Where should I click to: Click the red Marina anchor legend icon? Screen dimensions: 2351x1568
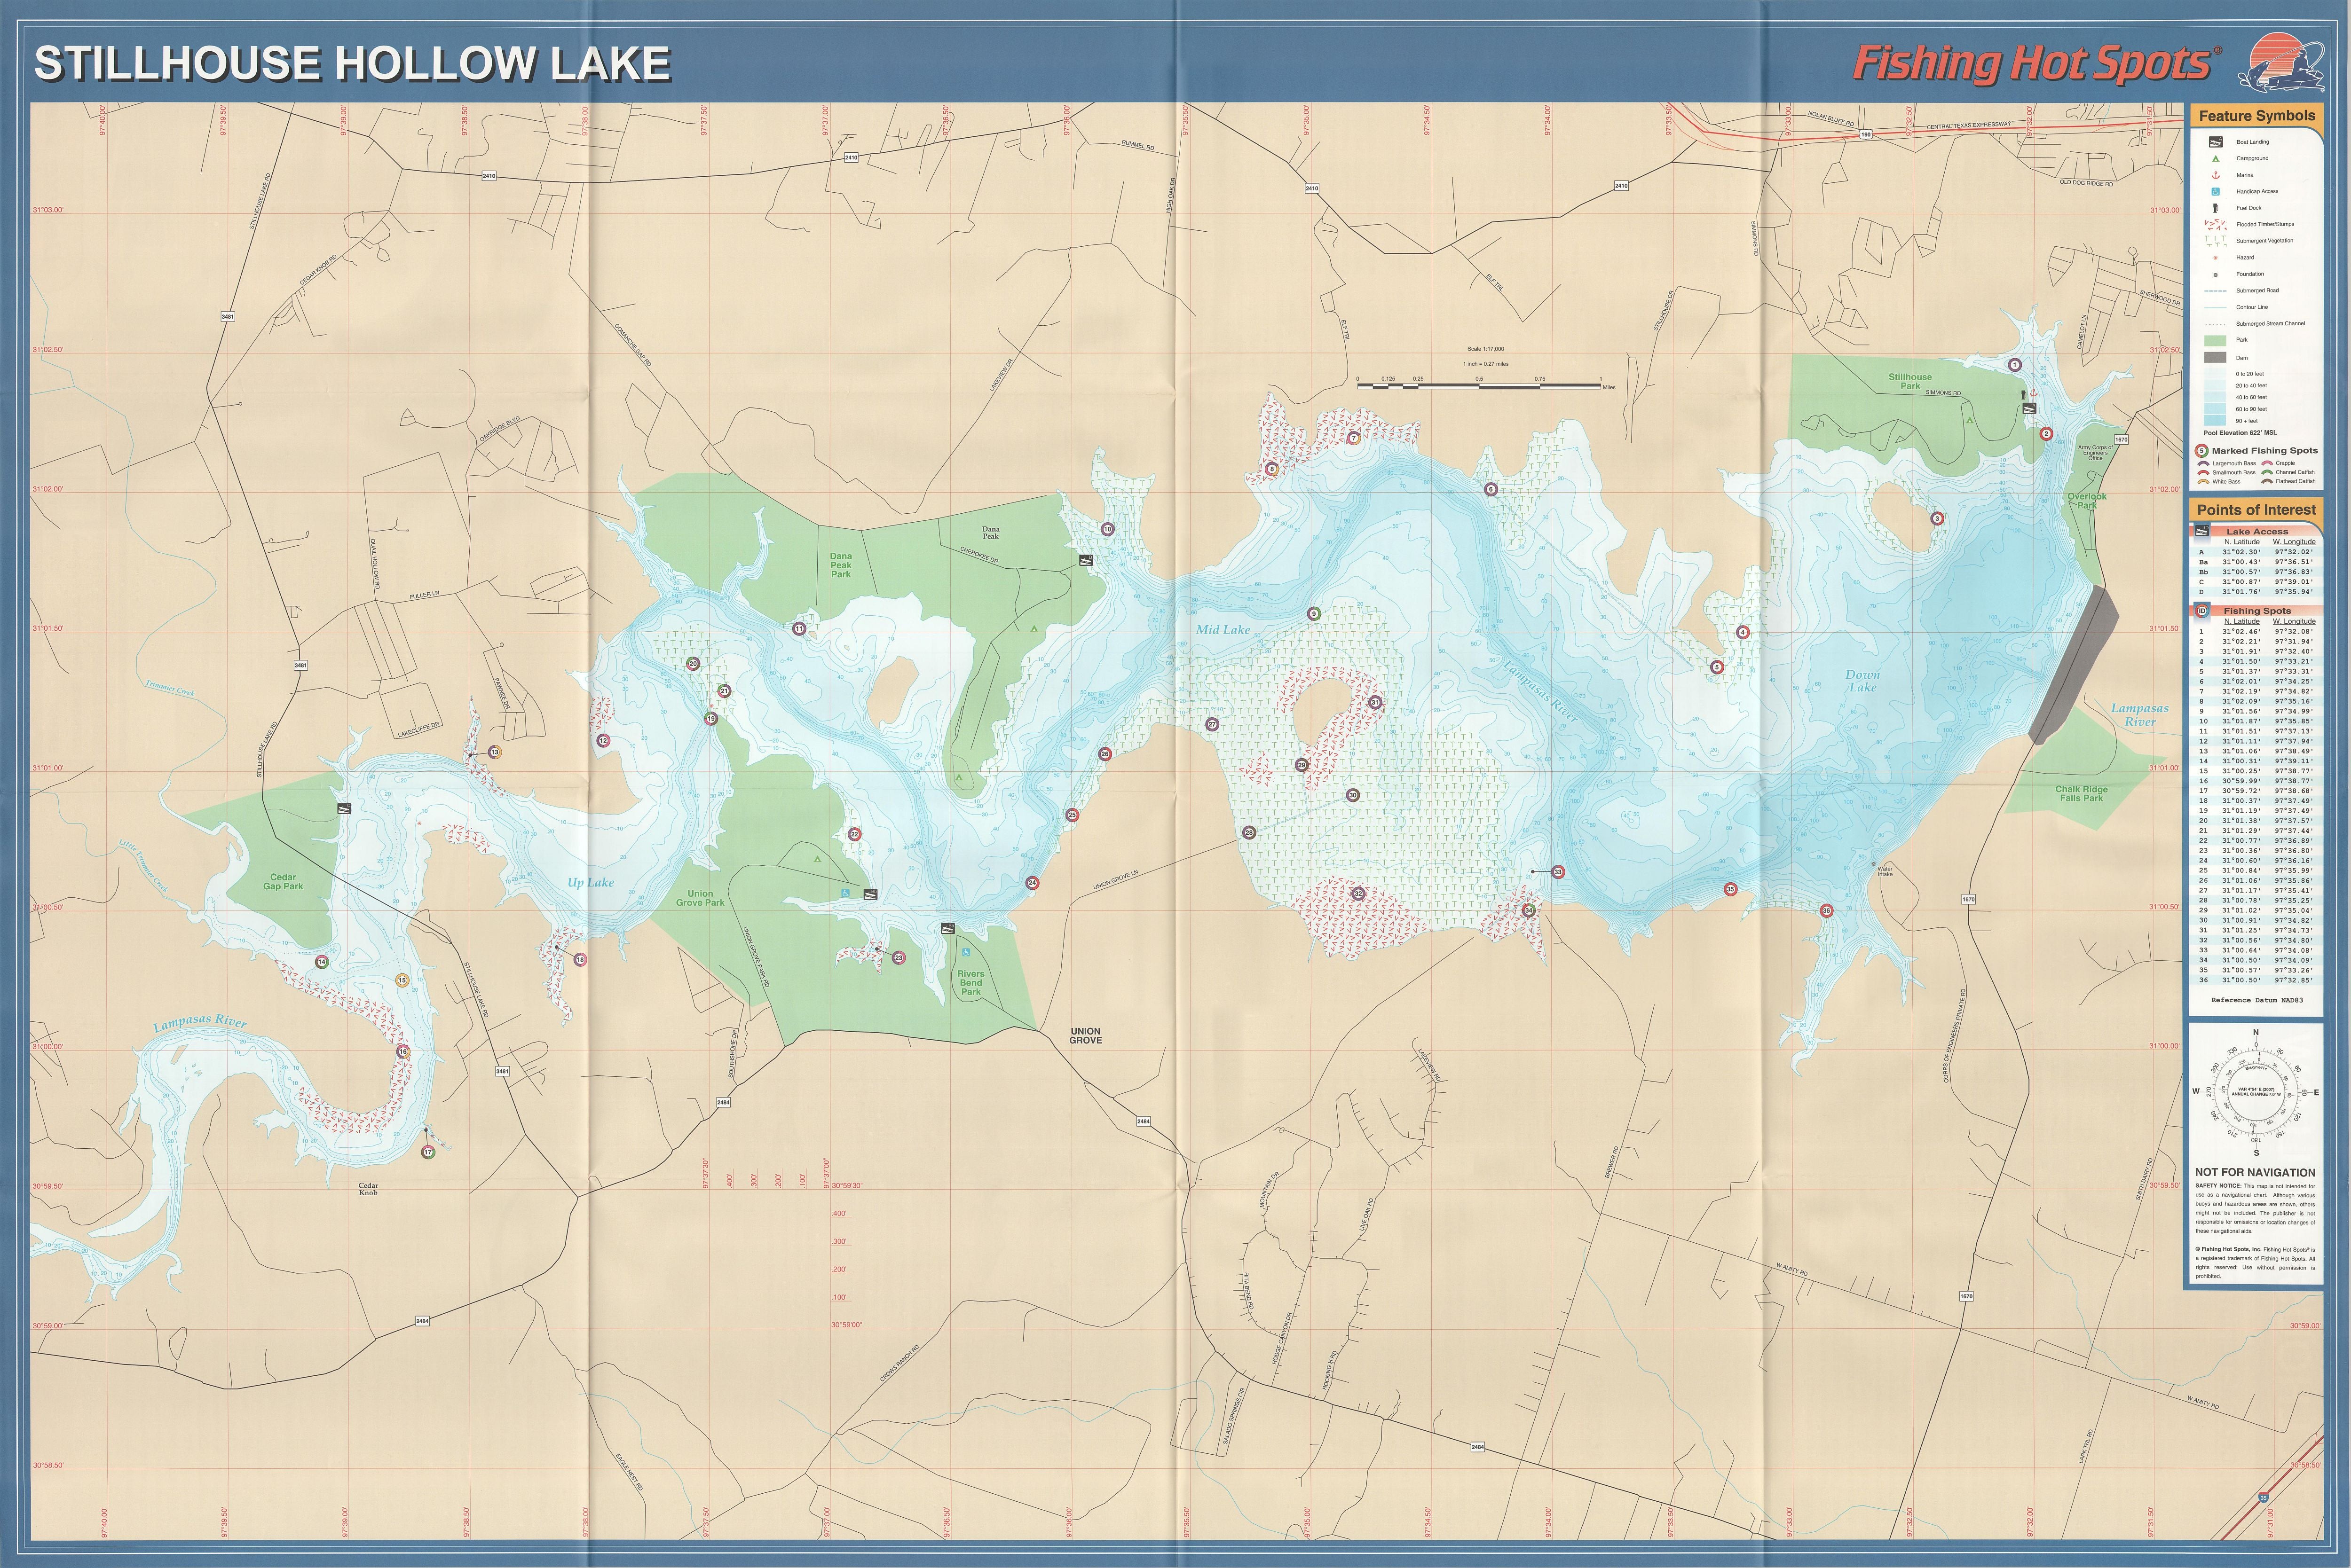[x=2216, y=175]
